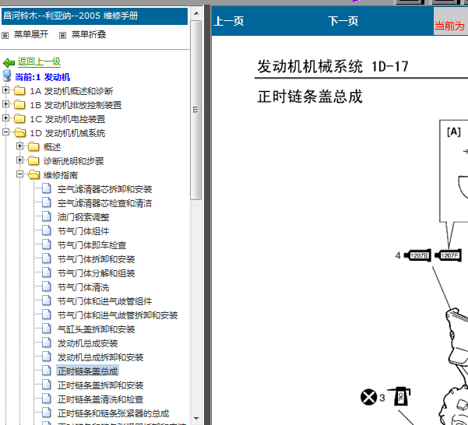
Task: Select 1D 发动机机械系统 tree item
Action: (68, 133)
